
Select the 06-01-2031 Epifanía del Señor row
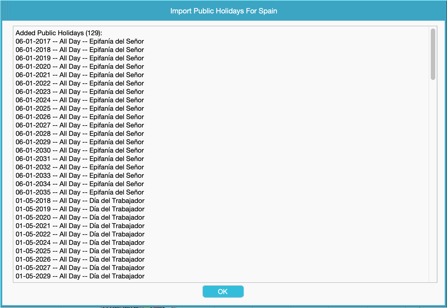(x=80, y=159)
